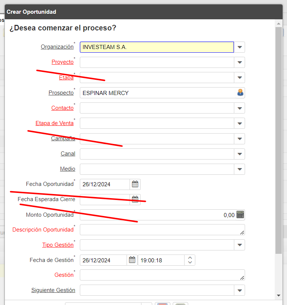The image size is (287, 305).
Task: Open the Siguiente Gestión dropdown
Action: click(x=239, y=290)
